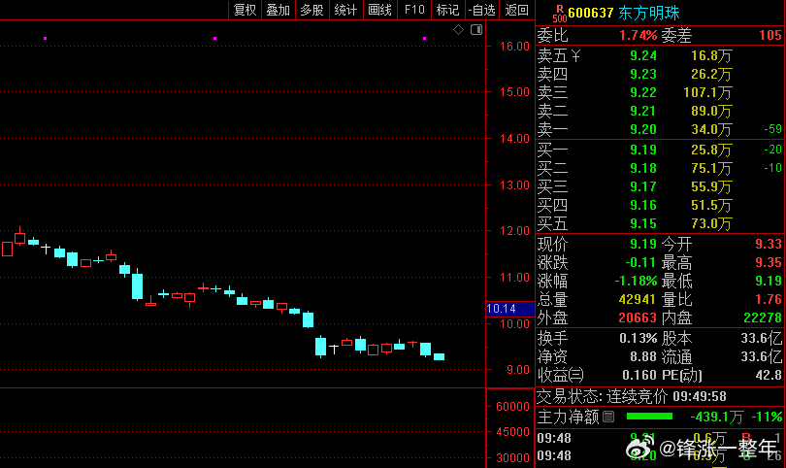
Task: Select the 卖二 price 9.21
Action: tap(643, 111)
